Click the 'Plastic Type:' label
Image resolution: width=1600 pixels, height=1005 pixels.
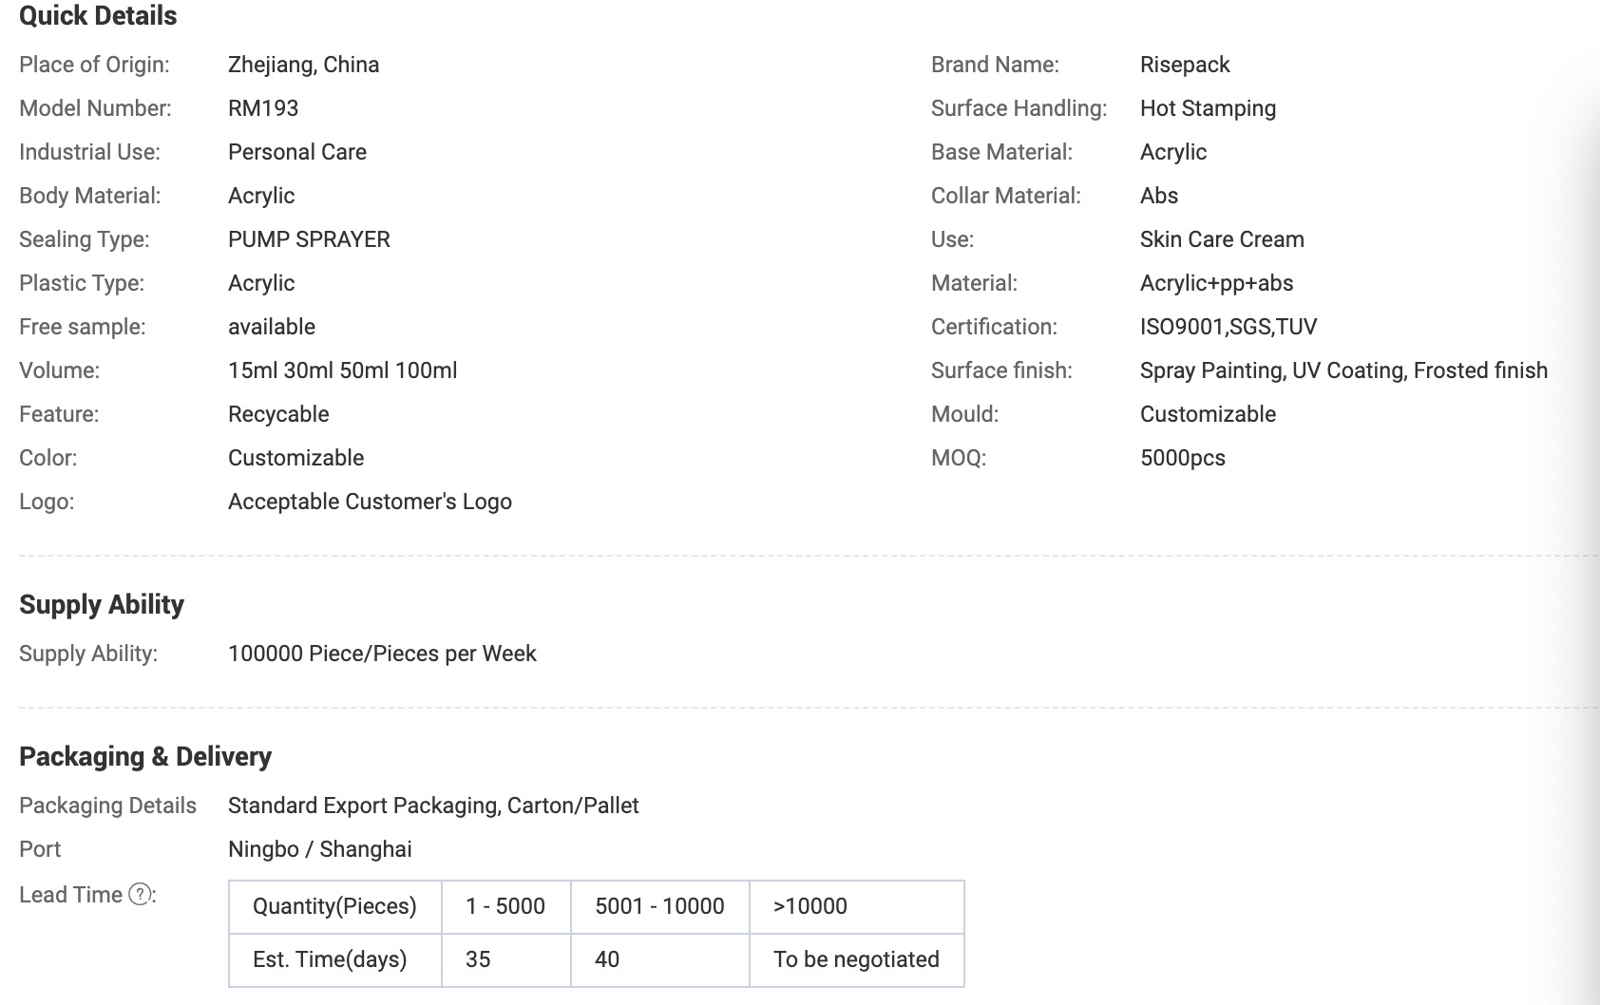[82, 283]
